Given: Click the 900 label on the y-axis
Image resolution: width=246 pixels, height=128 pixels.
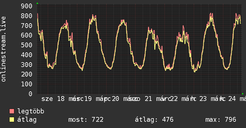Looking at the screenshot, I should point(27,6).
